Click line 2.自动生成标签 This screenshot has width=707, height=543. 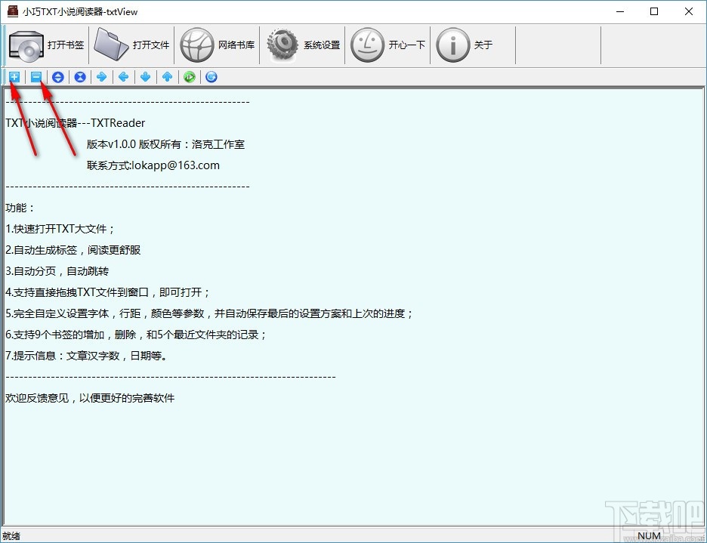pos(73,250)
